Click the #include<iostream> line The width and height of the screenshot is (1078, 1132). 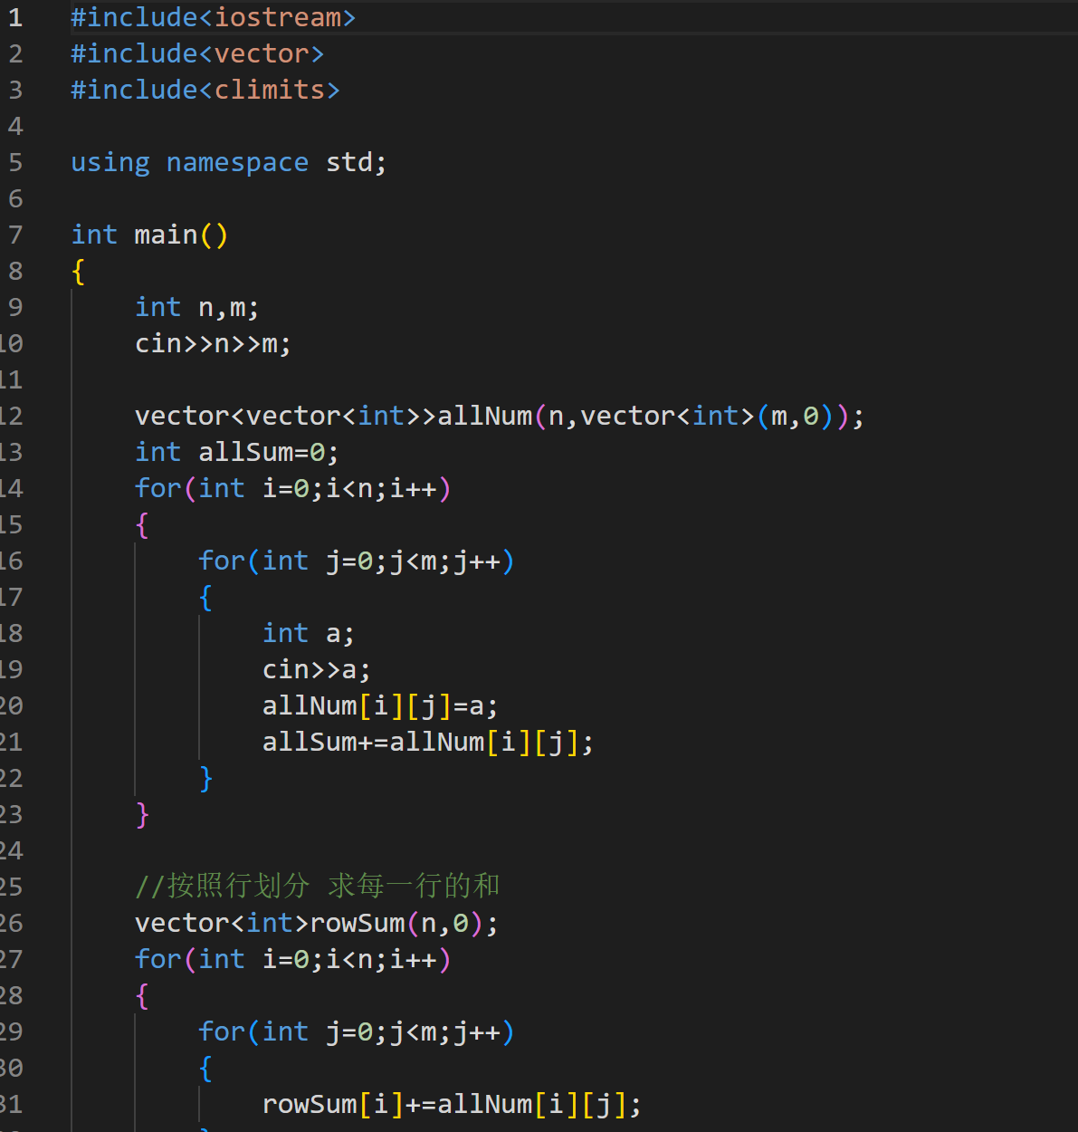click(214, 17)
